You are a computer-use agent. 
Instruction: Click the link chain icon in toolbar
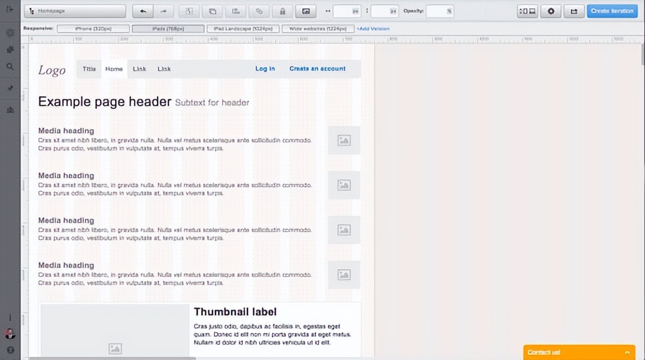[259, 11]
